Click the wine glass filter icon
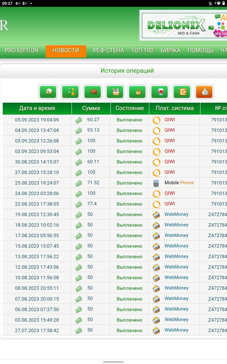The image size is (227, 364). coord(160,92)
